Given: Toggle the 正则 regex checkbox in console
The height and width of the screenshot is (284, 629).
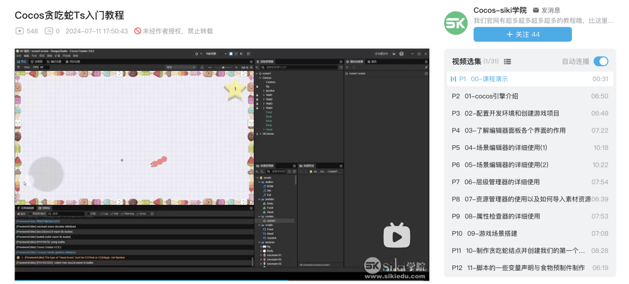Looking at the screenshot, I should click(89, 214).
